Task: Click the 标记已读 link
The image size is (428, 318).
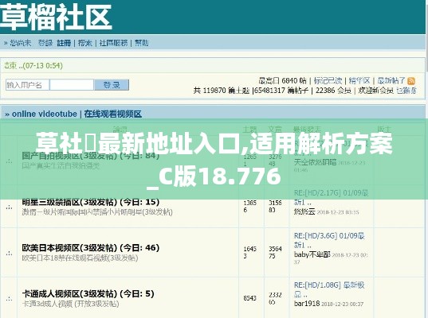Action: [x=328, y=80]
